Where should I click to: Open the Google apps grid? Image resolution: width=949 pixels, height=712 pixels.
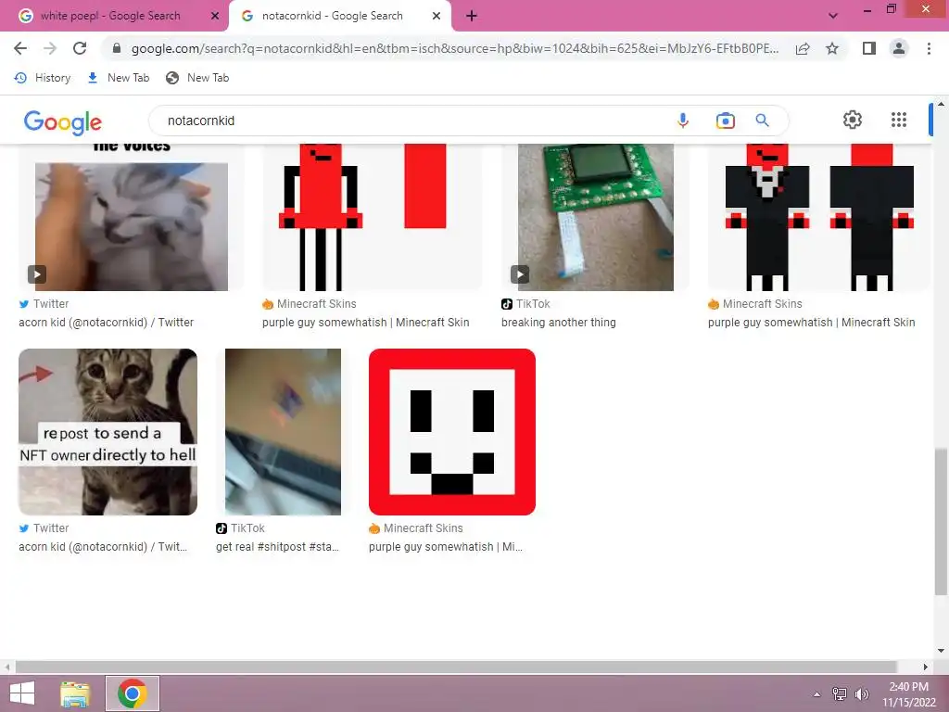(x=899, y=120)
